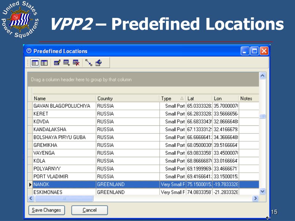Click the group-by column drop panel
The width and height of the screenshot is (295, 221).
click(143, 79)
